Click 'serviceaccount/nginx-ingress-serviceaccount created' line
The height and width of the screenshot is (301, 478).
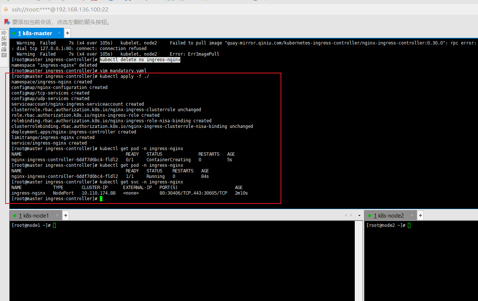point(78,104)
